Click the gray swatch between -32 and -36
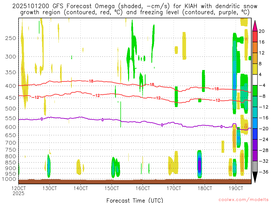The image size is (271, 203). pos(255,167)
